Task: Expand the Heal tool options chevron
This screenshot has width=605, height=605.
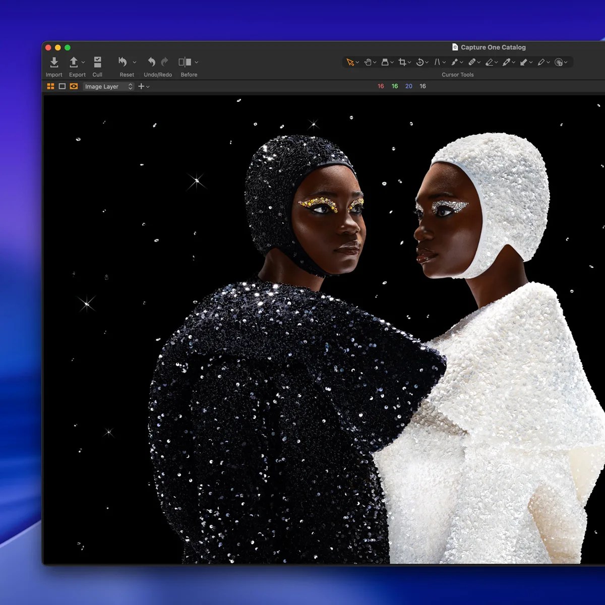Action: pos(479,63)
